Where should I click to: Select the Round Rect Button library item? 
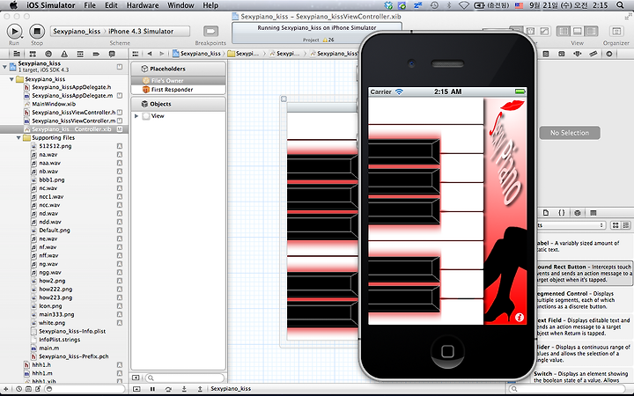(x=584, y=273)
